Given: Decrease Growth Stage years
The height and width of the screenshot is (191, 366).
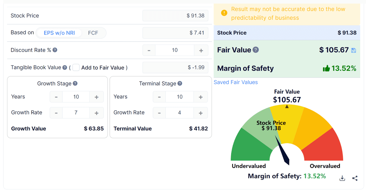Looking at the screenshot, I should click(56, 97).
